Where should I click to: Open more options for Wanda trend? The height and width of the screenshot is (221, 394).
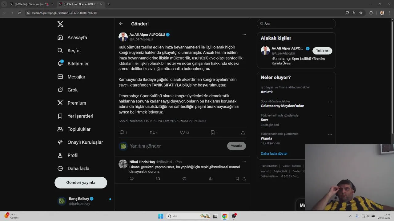(330, 134)
